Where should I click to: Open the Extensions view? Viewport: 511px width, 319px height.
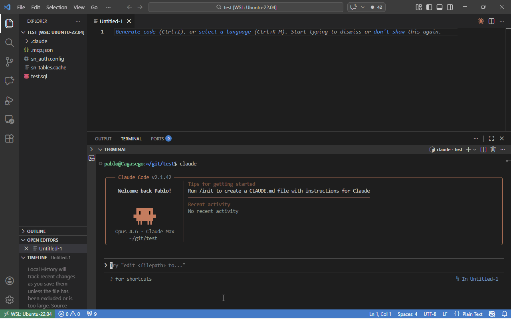pyautogui.click(x=10, y=138)
